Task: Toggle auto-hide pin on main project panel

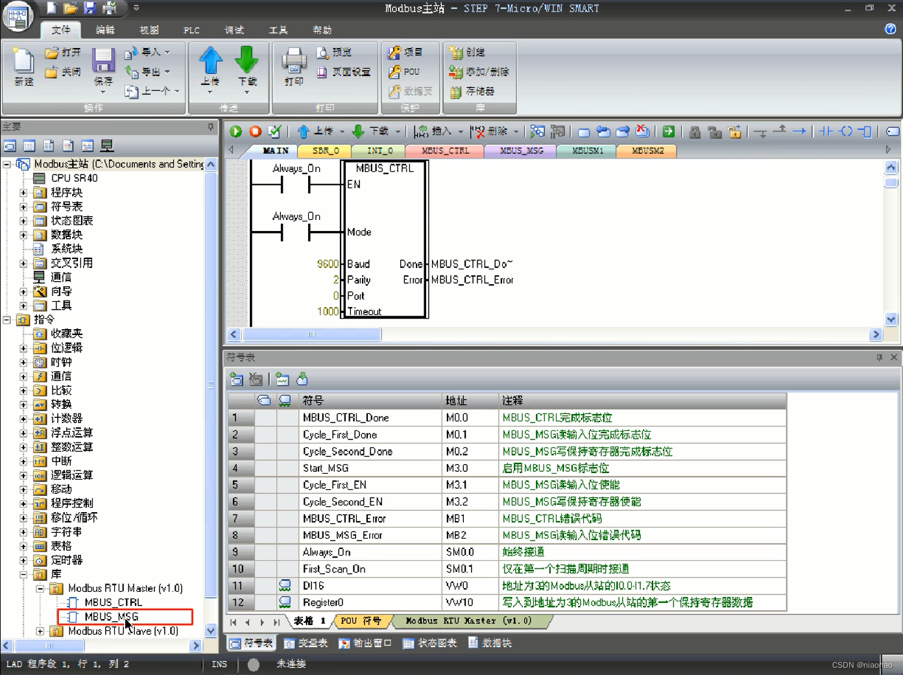Action: 211,127
